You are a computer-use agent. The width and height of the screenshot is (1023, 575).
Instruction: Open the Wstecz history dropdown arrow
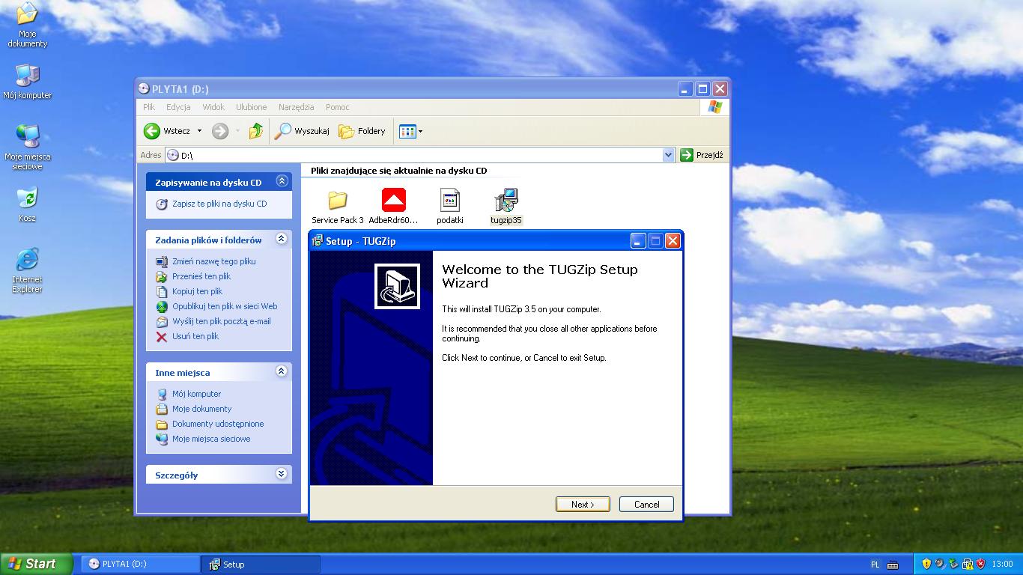coord(199,131)
